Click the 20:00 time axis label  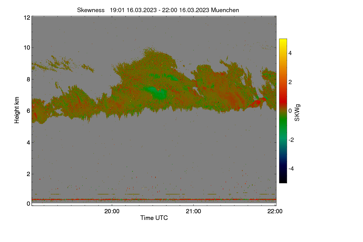pyautogui.click(x=112, y=212)
